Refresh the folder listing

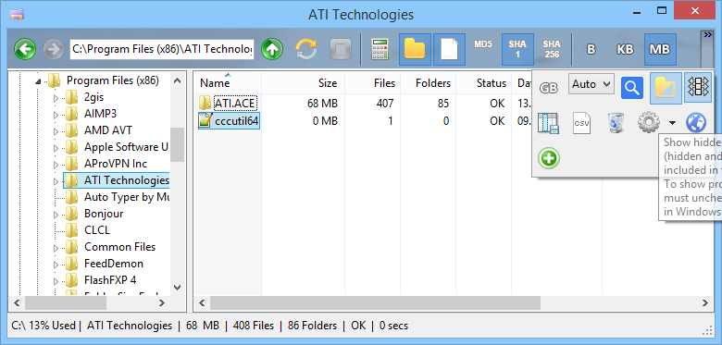[x=306, y=49]
